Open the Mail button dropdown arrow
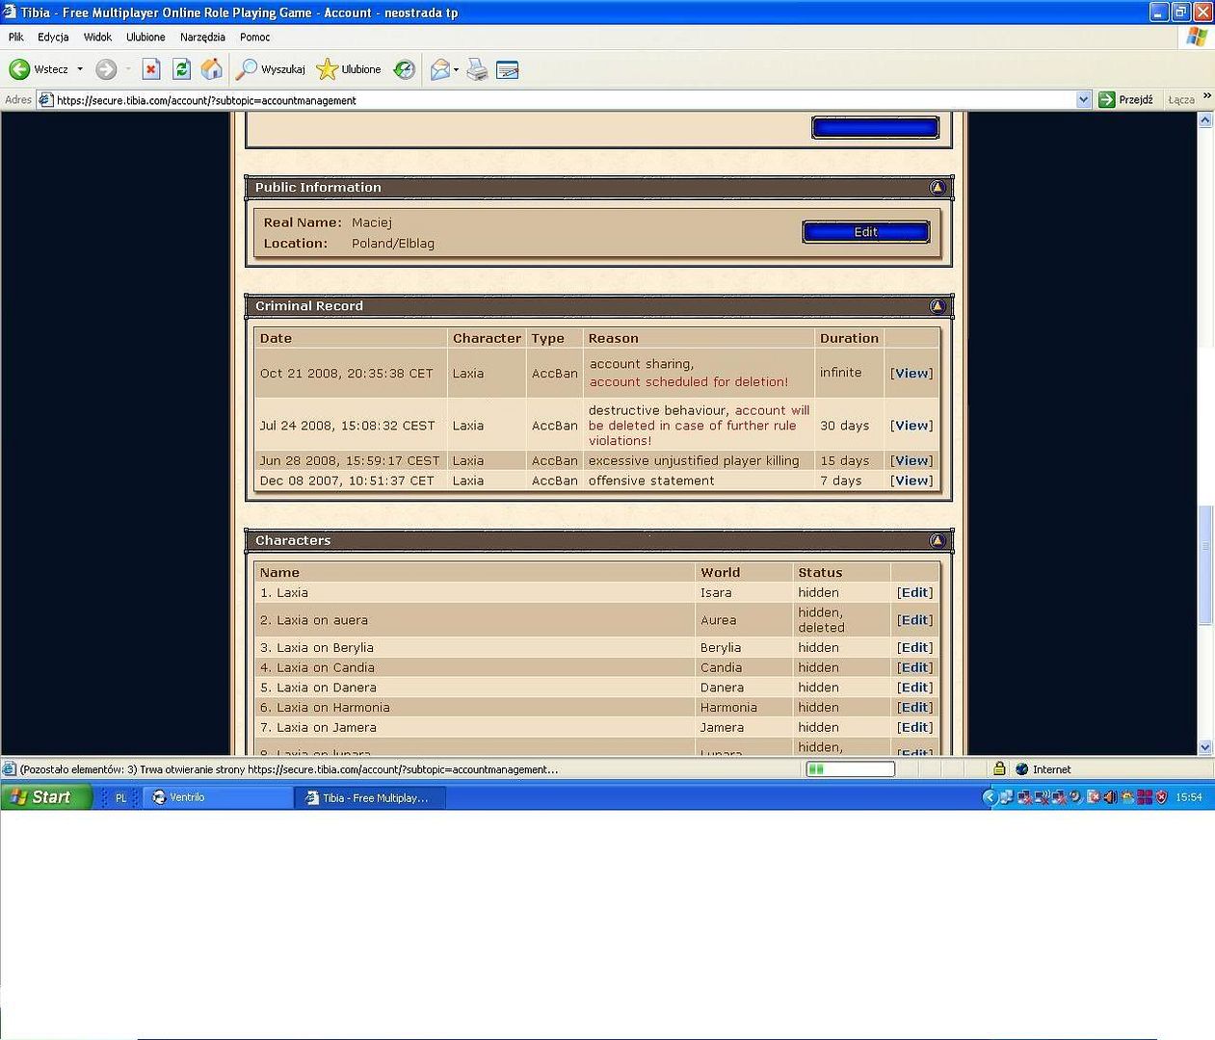The height and width of the screenshot is (1040, 1215). click(x=456, y=69)
